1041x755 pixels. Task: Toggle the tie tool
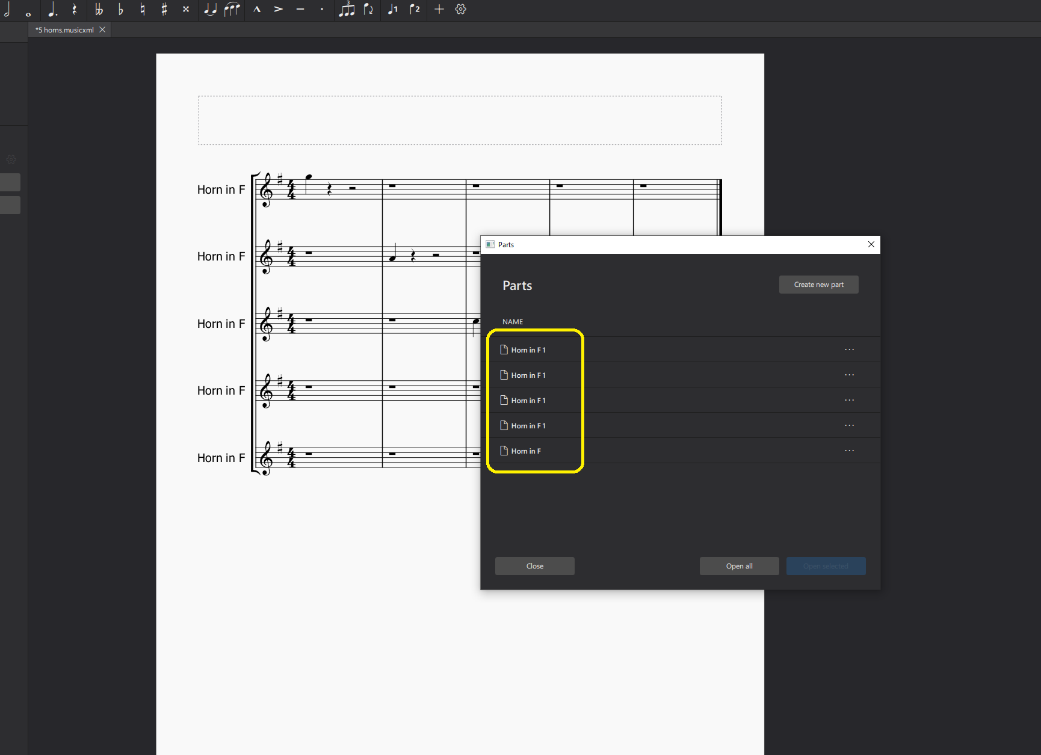209,9
